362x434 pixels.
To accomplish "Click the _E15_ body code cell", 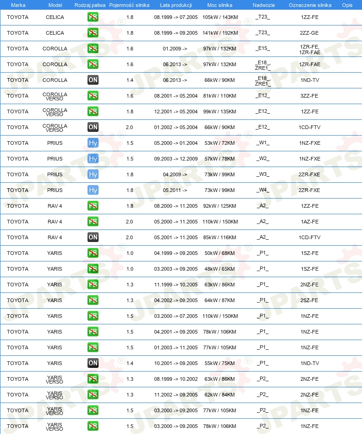I will tap(262, 49).
